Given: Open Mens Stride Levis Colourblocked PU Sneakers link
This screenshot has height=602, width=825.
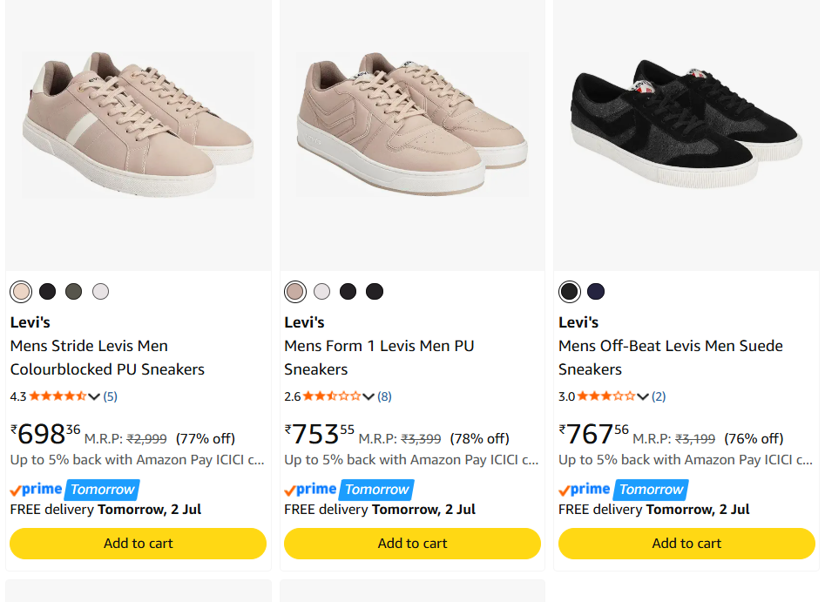Looking at the screenshot, I should [107, 357].
